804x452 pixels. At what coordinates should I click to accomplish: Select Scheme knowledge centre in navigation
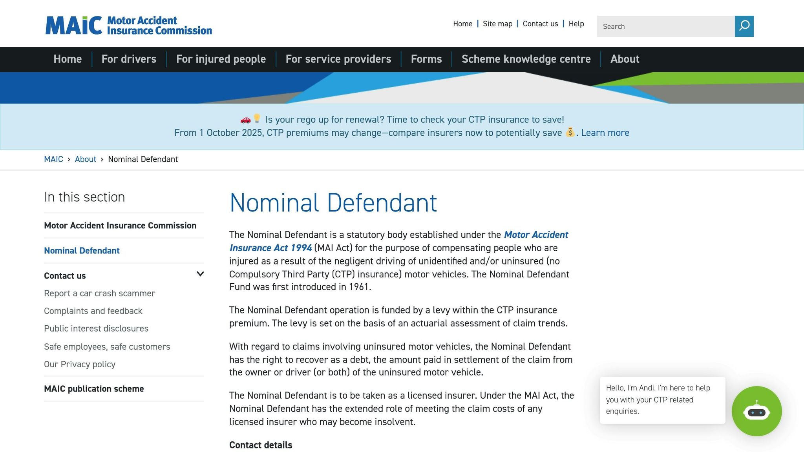click(x=526, y=59)
